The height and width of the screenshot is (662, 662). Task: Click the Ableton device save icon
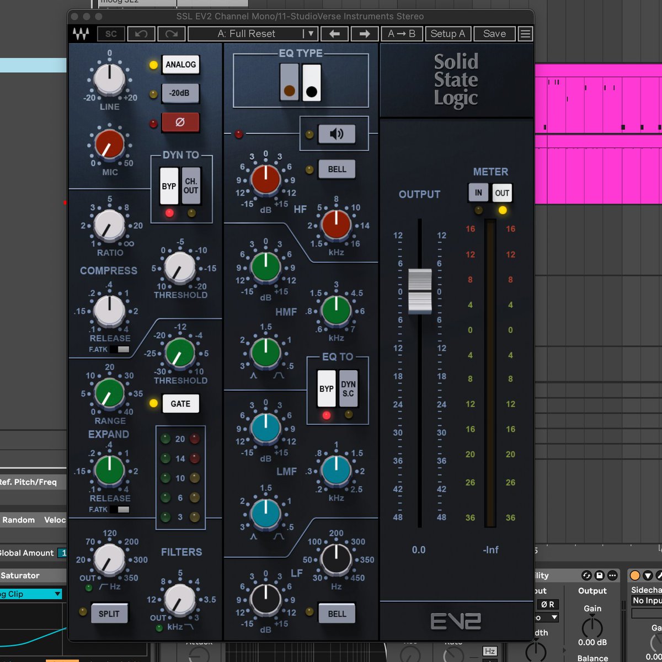pos(600,575)
